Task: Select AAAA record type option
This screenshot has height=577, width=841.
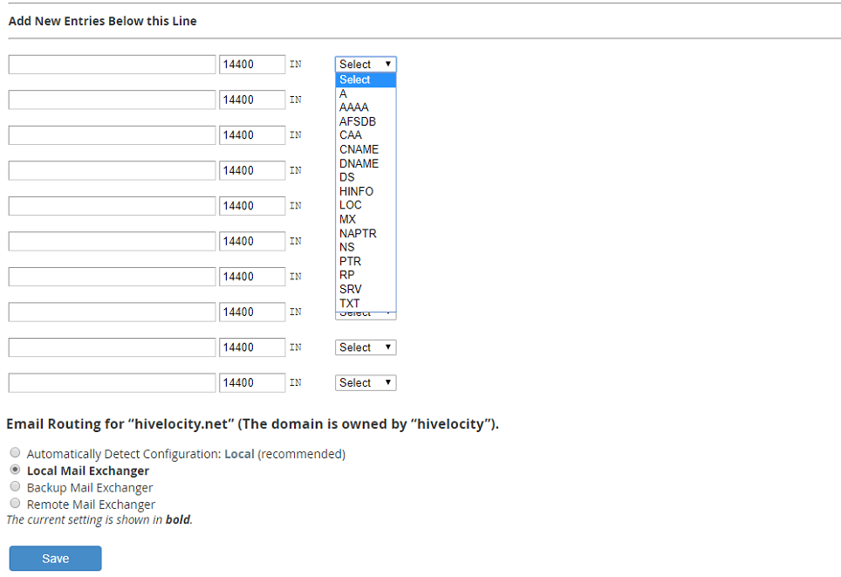Action: point(353,107)
